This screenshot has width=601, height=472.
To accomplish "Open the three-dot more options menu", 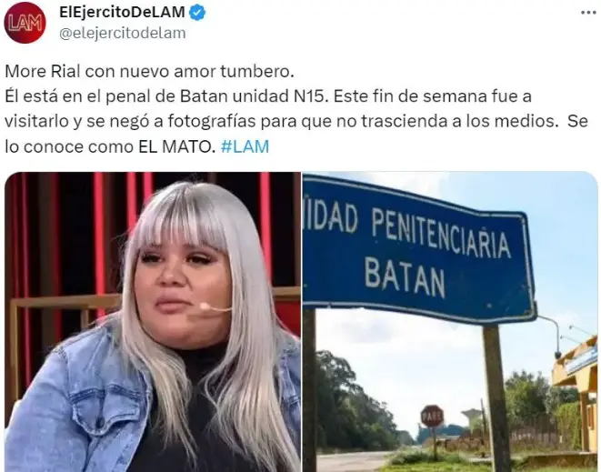I will 588,13.
